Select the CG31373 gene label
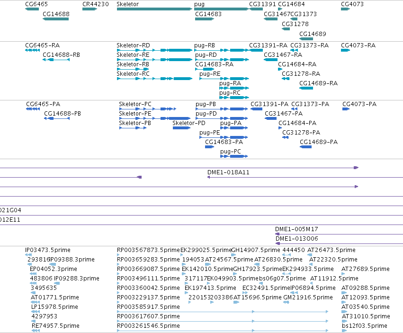Screen dimensions: 403x333 304,14
